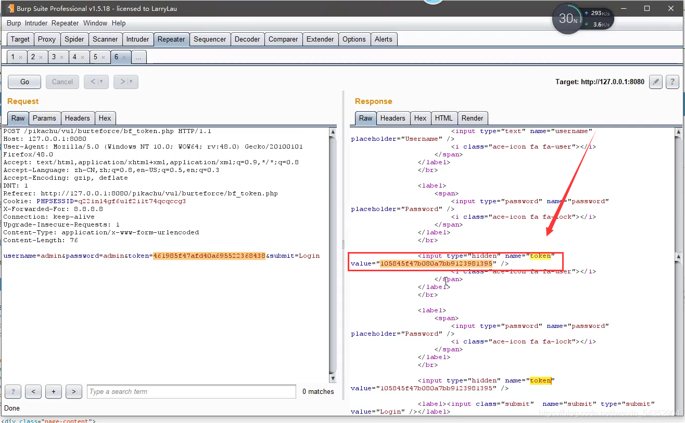Open the Burp menu
685x423 pixels.
14,23
